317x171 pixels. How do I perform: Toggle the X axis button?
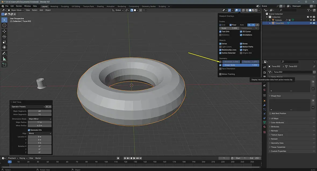[x=249, y=25]
